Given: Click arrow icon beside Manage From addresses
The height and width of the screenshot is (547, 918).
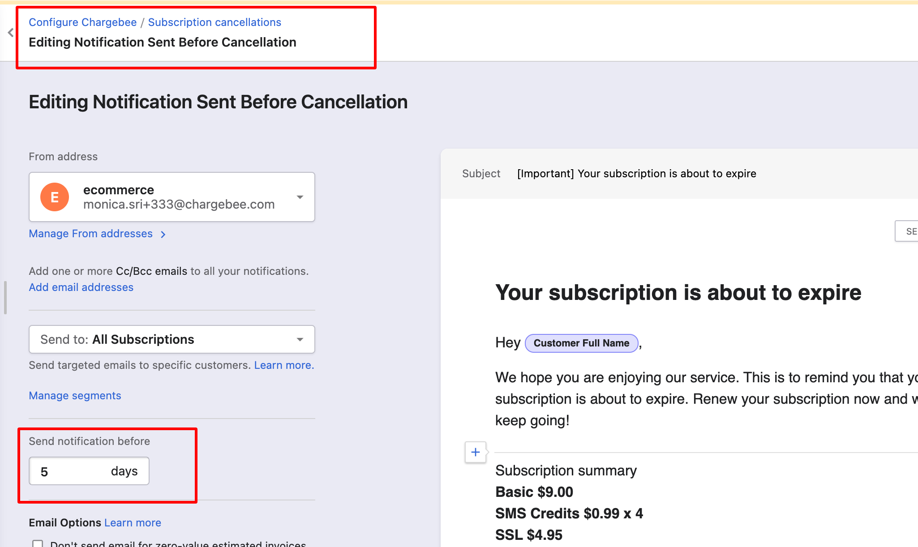Looking at the screenshot, I should (x=163, y=234).
